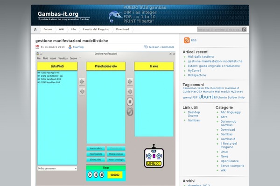This screenshot has width=280, height=186.
Task: Open the RSS text link
Action: tap(194, 40)
